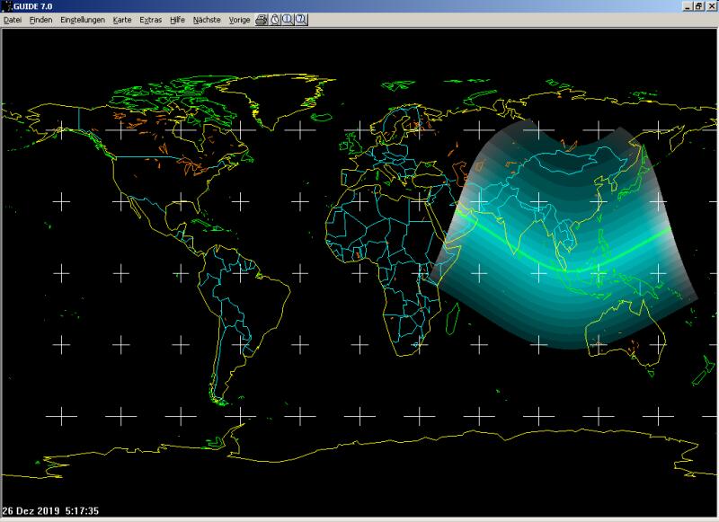This screenshot has width=719, height=522.
Task: Click the date and time text 26 Dez 2019
Action: [50, 510]
